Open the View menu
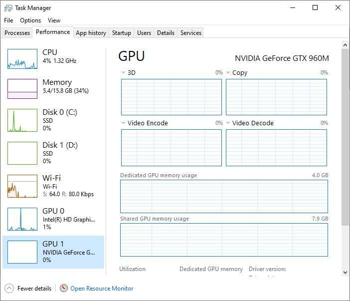350x301 pixels. 54,20
